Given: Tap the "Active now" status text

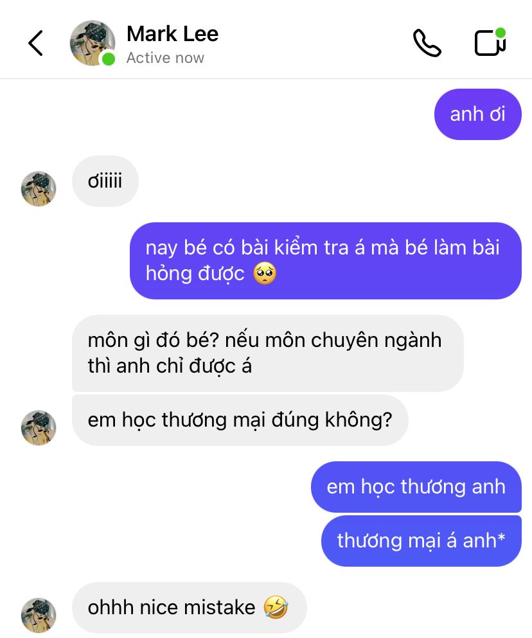Looking at the screenshot, I should tap(165, 58).
